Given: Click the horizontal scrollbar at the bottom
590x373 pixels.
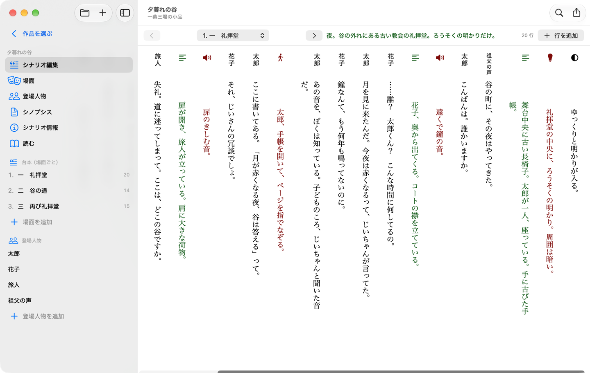Looking at the screenshot, I should point(401,371).
